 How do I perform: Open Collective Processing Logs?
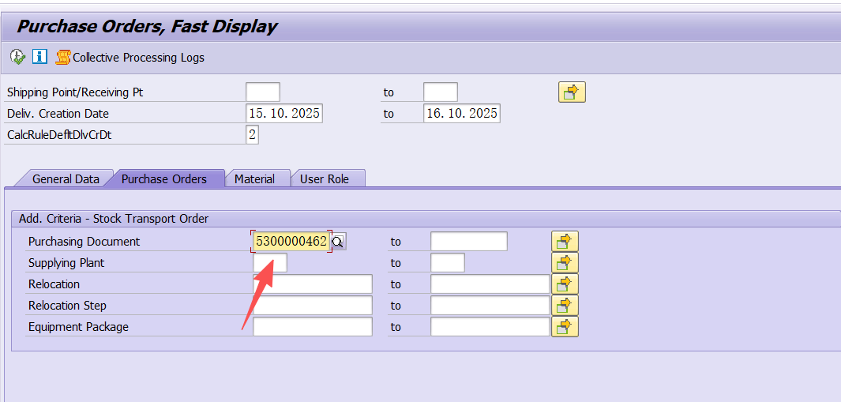(x=130, y=58)
